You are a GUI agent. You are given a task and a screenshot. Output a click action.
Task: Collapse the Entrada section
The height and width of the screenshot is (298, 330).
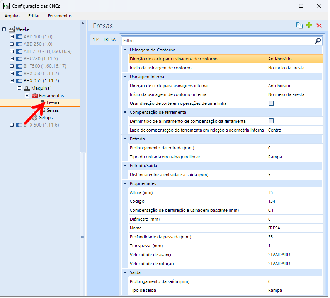click(x=125, y=139)
